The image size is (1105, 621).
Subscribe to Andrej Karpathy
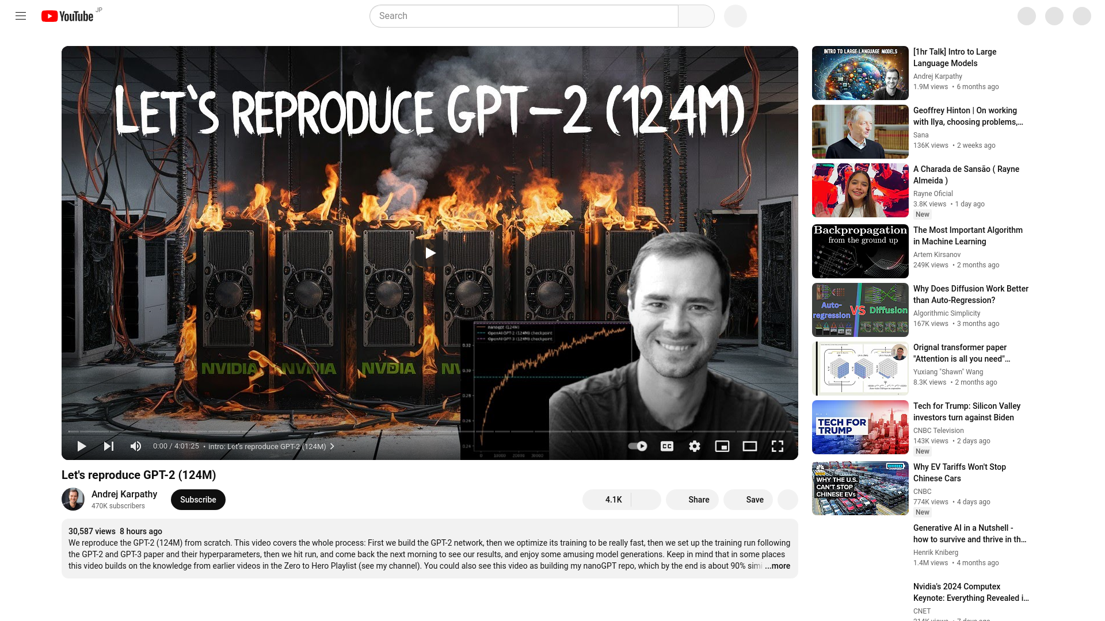[198, 500]
